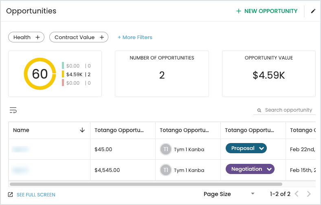Add Health filter with plus icon
Screen dimensions: 321x205
(37, 37)
